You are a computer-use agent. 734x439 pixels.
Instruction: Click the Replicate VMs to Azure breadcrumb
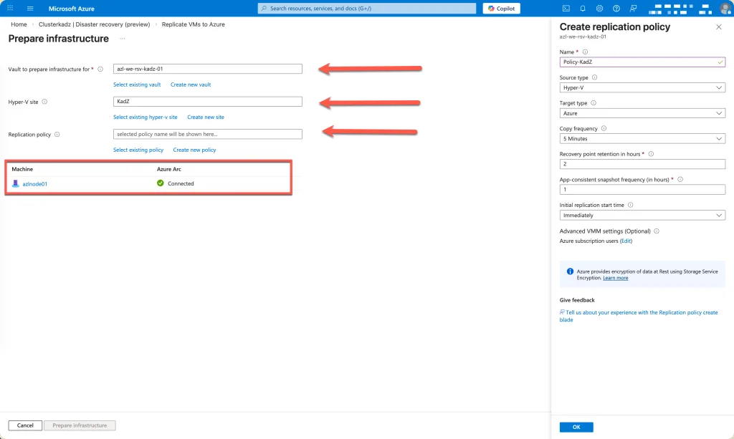click(x=193, y=24)
